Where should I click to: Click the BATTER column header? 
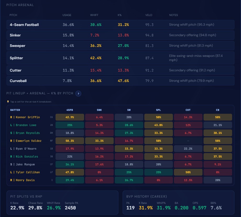point(15,110)
